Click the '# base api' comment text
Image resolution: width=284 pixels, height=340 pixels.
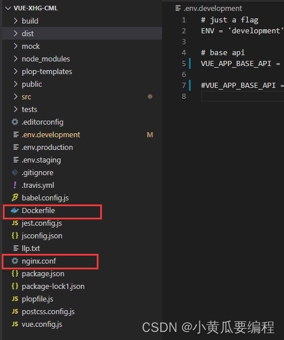[x=223, y=53]
